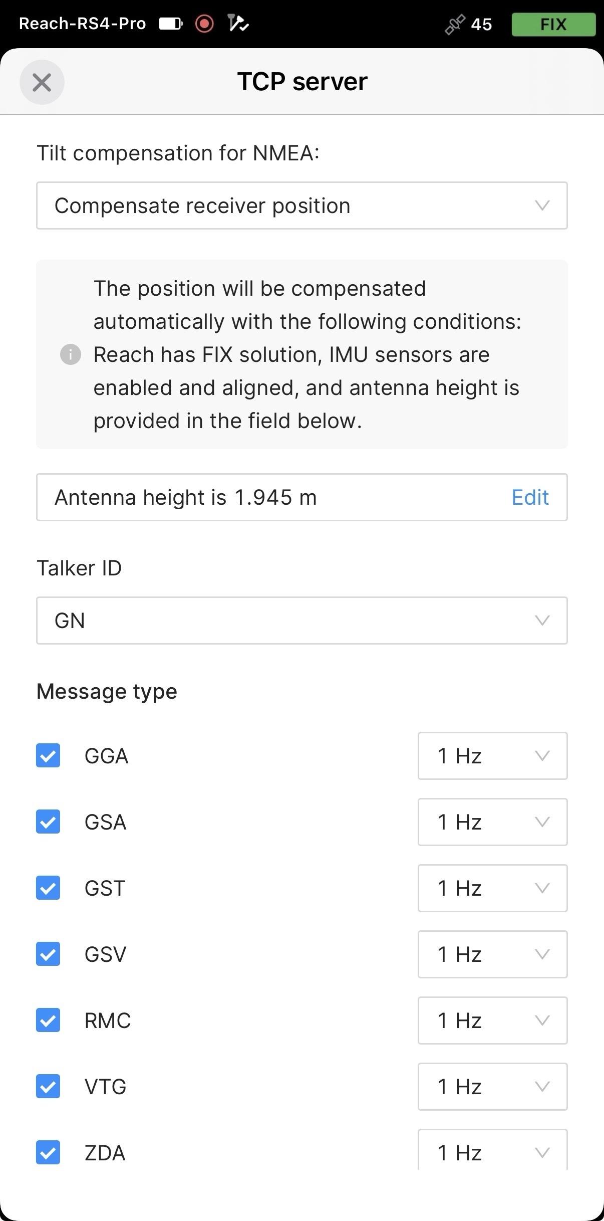
Task: Toggle the RMC message checkbox
Action: point(48,1020)
